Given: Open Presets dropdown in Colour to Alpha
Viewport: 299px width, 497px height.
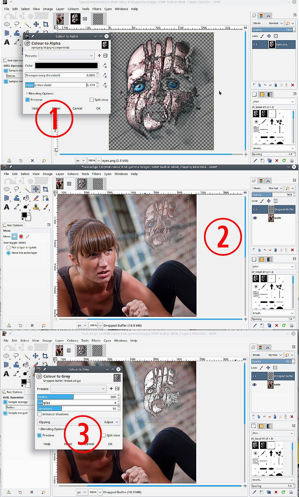Looking at the screenshot, I should click(67, 55).
